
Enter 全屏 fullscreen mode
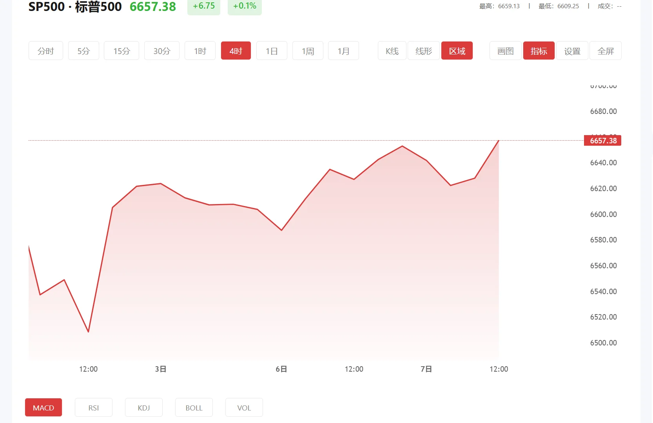605,51
